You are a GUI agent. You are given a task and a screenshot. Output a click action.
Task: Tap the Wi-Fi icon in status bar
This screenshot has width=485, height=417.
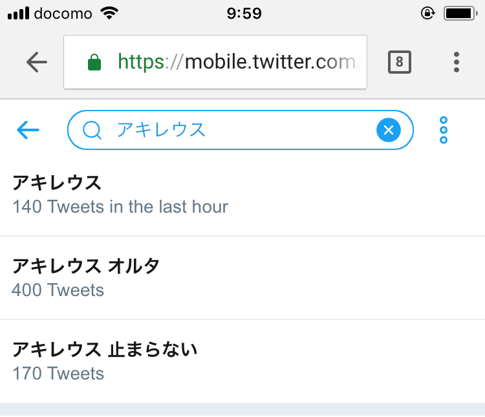(111, 13)
